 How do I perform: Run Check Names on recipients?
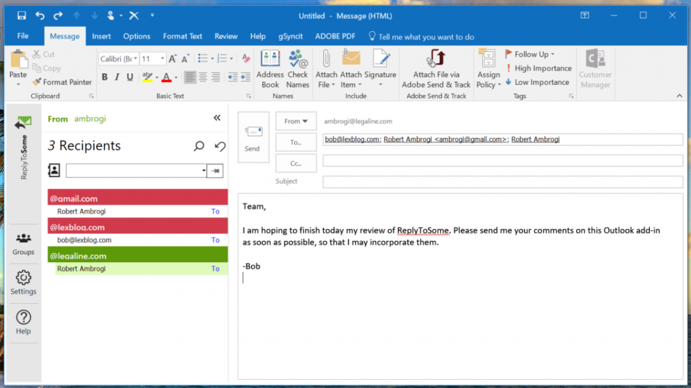298,69
